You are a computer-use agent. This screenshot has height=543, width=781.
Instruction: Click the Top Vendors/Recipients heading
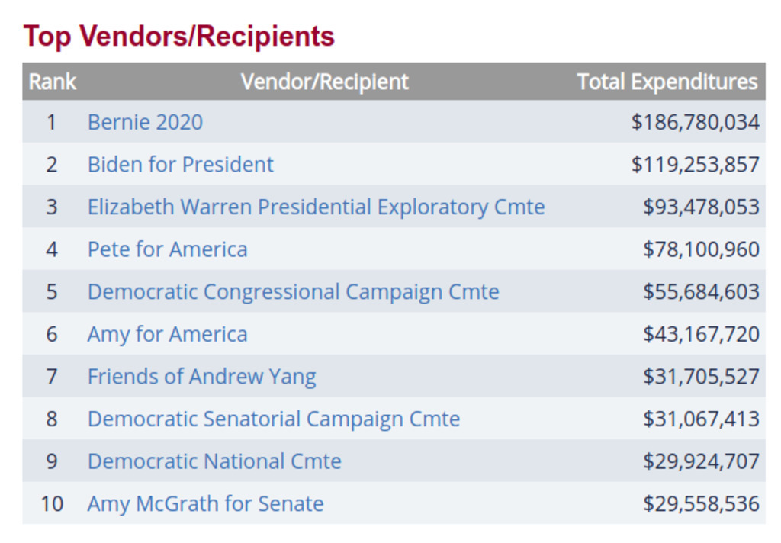point(178,36)
